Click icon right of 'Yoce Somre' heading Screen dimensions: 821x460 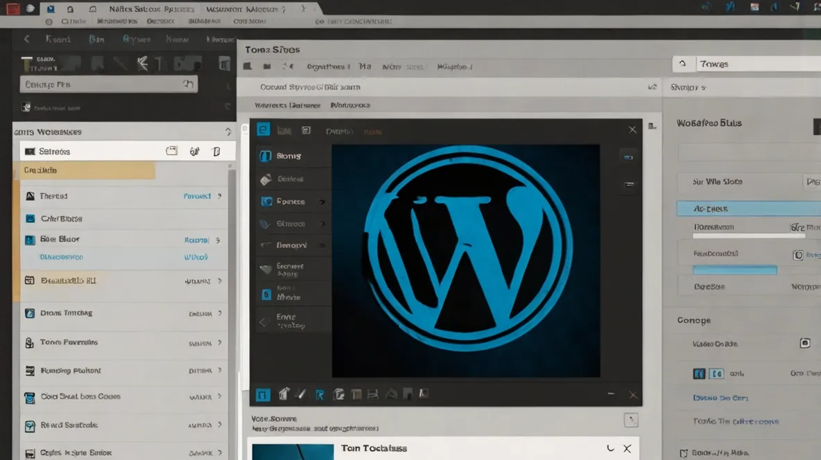point(631,420)
